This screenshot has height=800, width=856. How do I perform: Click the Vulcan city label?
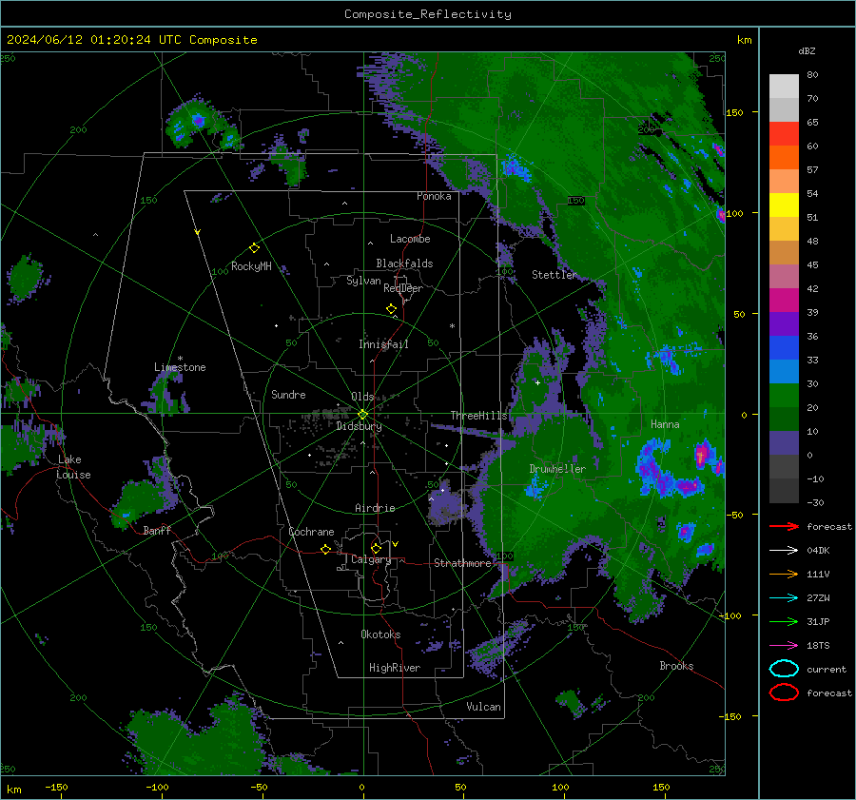[483, 707]
